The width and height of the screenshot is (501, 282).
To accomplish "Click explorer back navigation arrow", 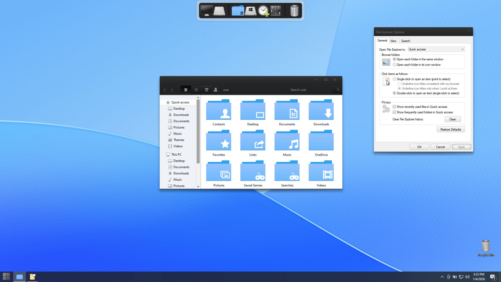I will pyautogui.click(x=165, y=90).
